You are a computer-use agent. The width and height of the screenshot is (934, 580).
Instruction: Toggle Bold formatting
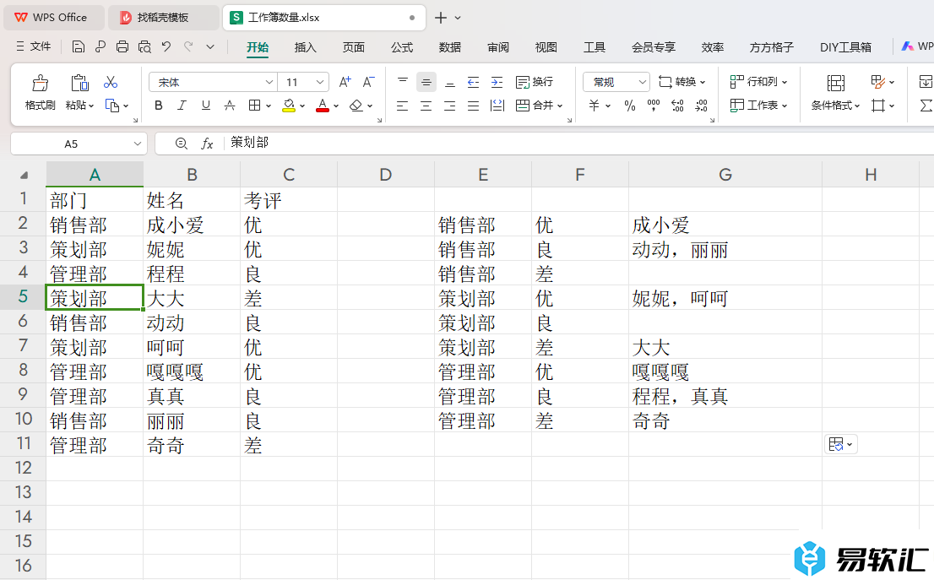[159, 106]
